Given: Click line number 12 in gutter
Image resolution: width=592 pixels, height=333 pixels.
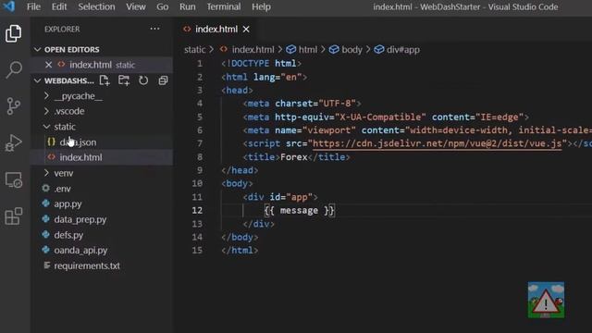Looking at the screenshot, I should pos(197,210).
